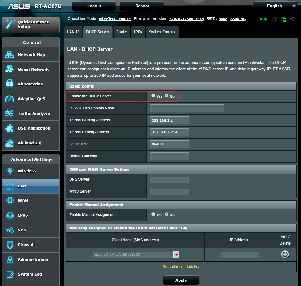Open the Administration menu label
Viewport: 301px width, 286px height.
[x=33, y=259]
